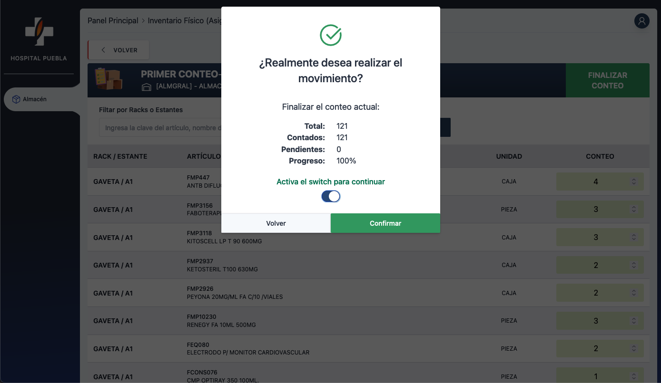661x383 pixels.
Task: Click the Hospital Puebla logo
Action: click(39, 32)
